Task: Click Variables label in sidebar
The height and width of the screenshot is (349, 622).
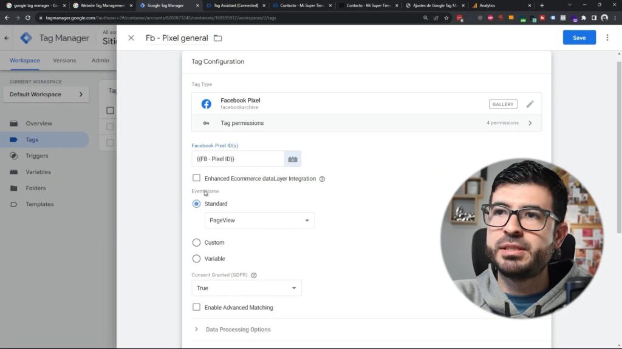Action: [38, 172]
